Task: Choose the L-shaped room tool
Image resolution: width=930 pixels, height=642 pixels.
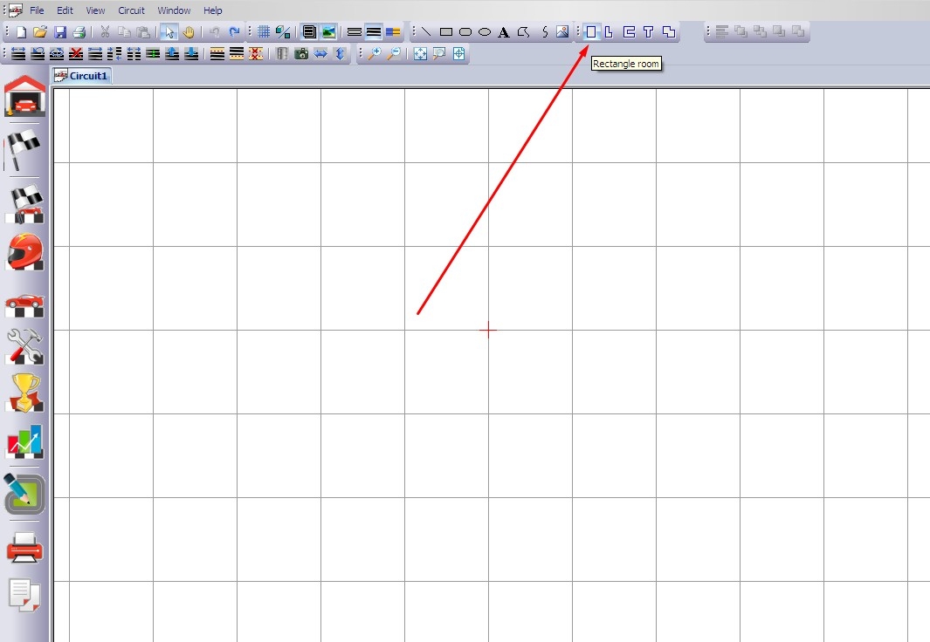Action: pos(610,32)
